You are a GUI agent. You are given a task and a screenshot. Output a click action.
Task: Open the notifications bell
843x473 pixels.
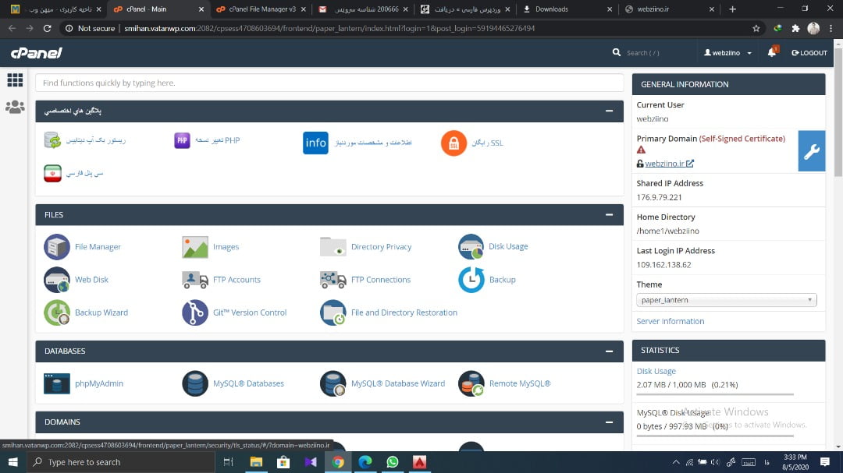[772, 52]
